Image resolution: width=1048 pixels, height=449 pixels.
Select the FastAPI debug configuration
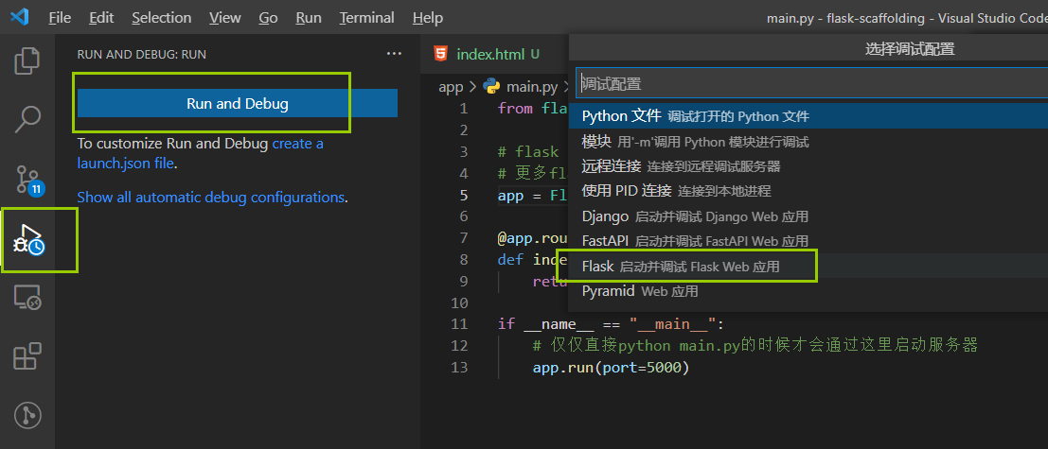[x=808, y=241]
